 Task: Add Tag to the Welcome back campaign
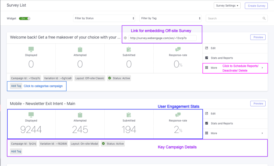16,86
